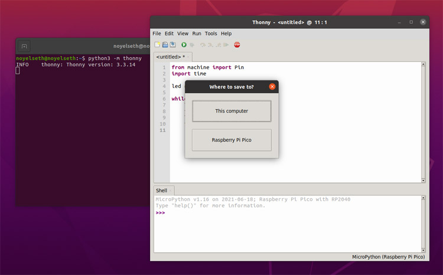
Task: Close the 'Where to save to?' dialog
Action: [272, 86]
